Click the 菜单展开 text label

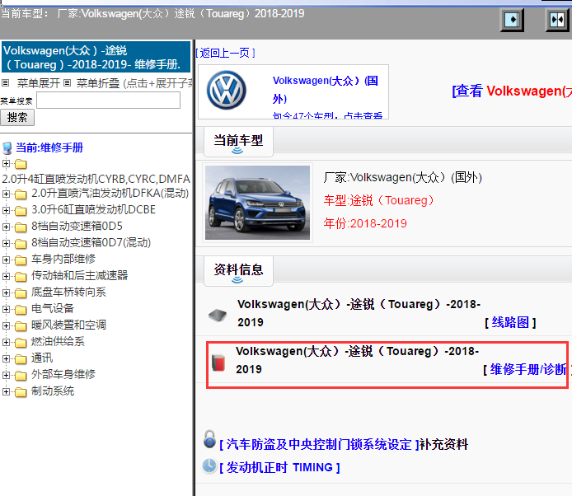point(39,83)
